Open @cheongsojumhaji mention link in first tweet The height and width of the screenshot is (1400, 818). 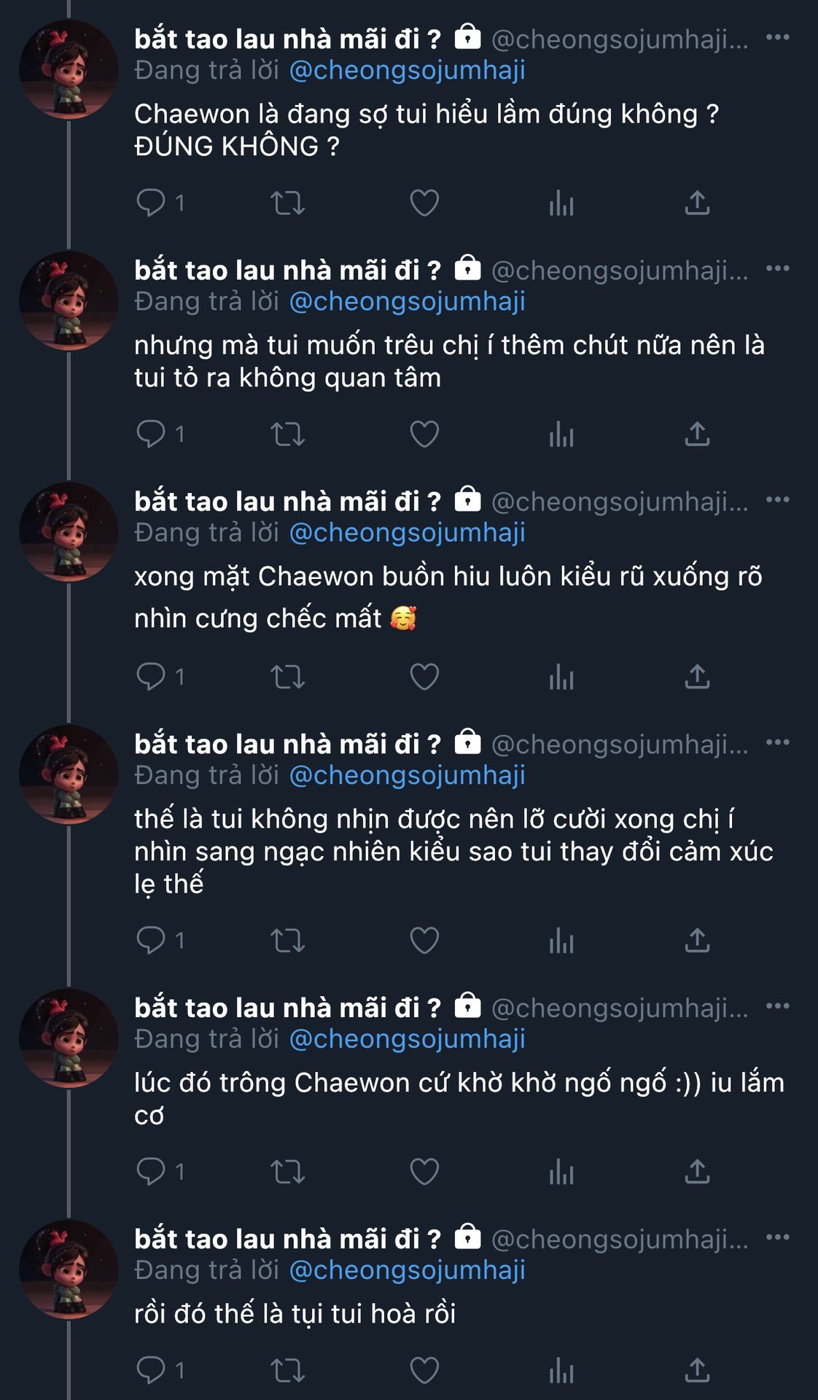407,71
